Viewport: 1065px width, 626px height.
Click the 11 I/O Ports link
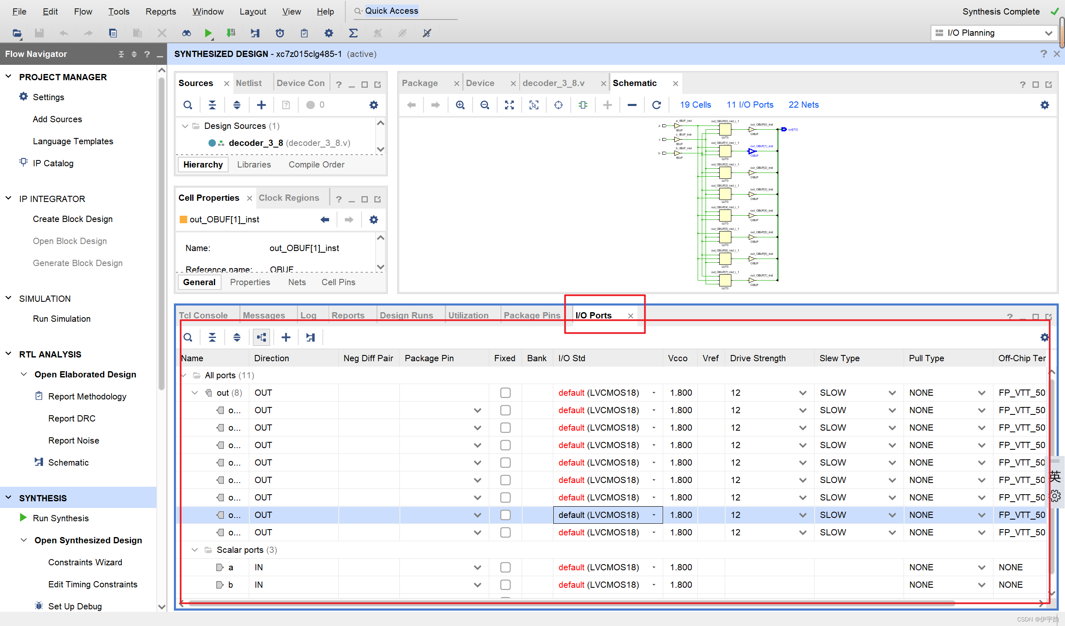(750, 105)
